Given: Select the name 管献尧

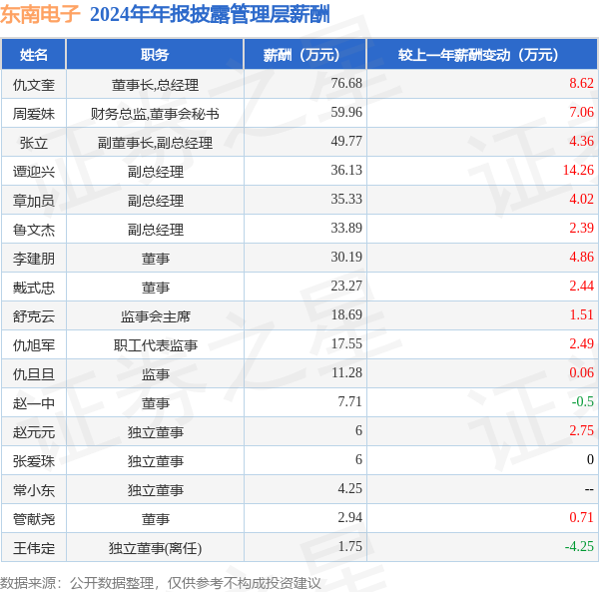Looking at the screenshot, I should (34, 520).
